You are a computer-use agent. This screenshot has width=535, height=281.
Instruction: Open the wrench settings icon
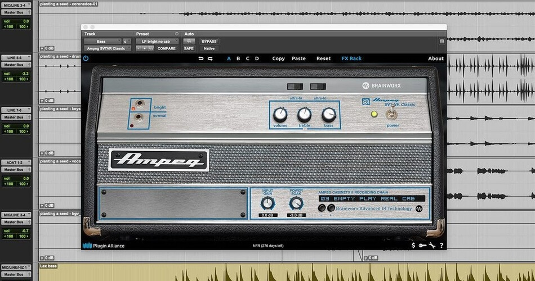(x=433, y=245)
